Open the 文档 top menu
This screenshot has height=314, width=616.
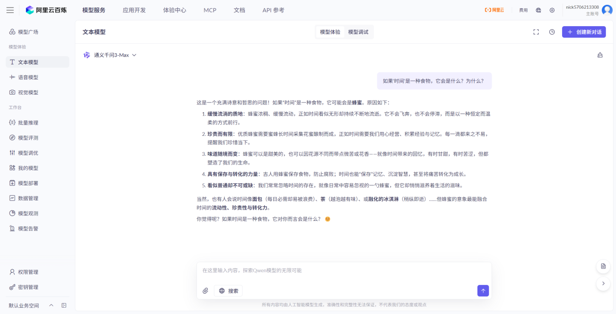tap(239, 10)
